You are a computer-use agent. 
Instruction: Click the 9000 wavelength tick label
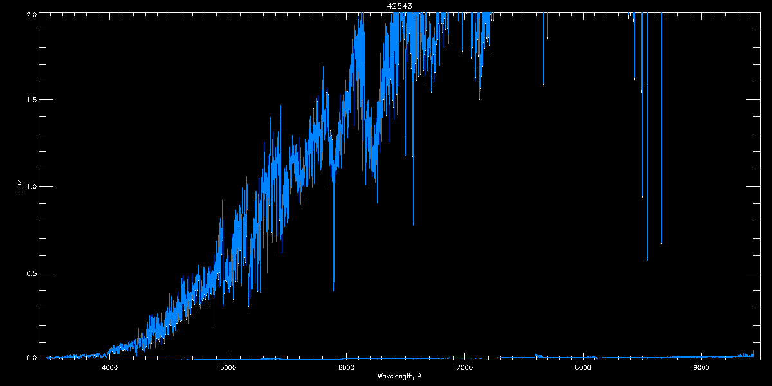(701, 368)
